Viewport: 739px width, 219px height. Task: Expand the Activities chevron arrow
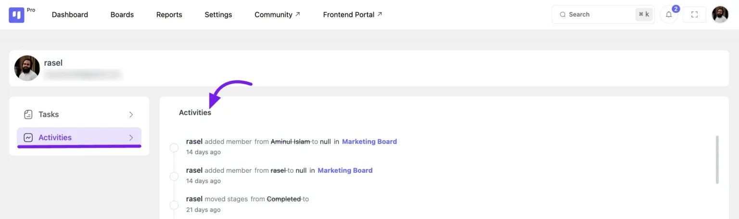click(x=131, y=137)
